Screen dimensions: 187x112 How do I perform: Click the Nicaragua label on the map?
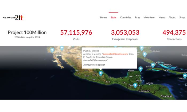[x=166, y=96]
